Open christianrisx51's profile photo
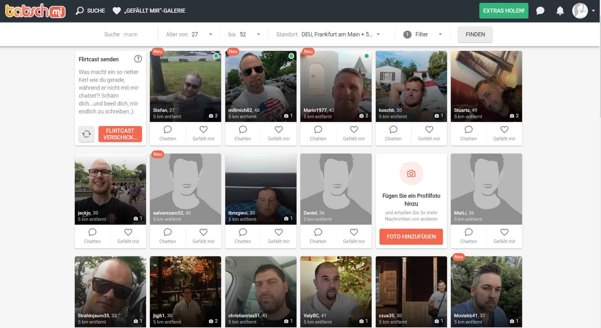601x328 pixels. coord(261,292)
